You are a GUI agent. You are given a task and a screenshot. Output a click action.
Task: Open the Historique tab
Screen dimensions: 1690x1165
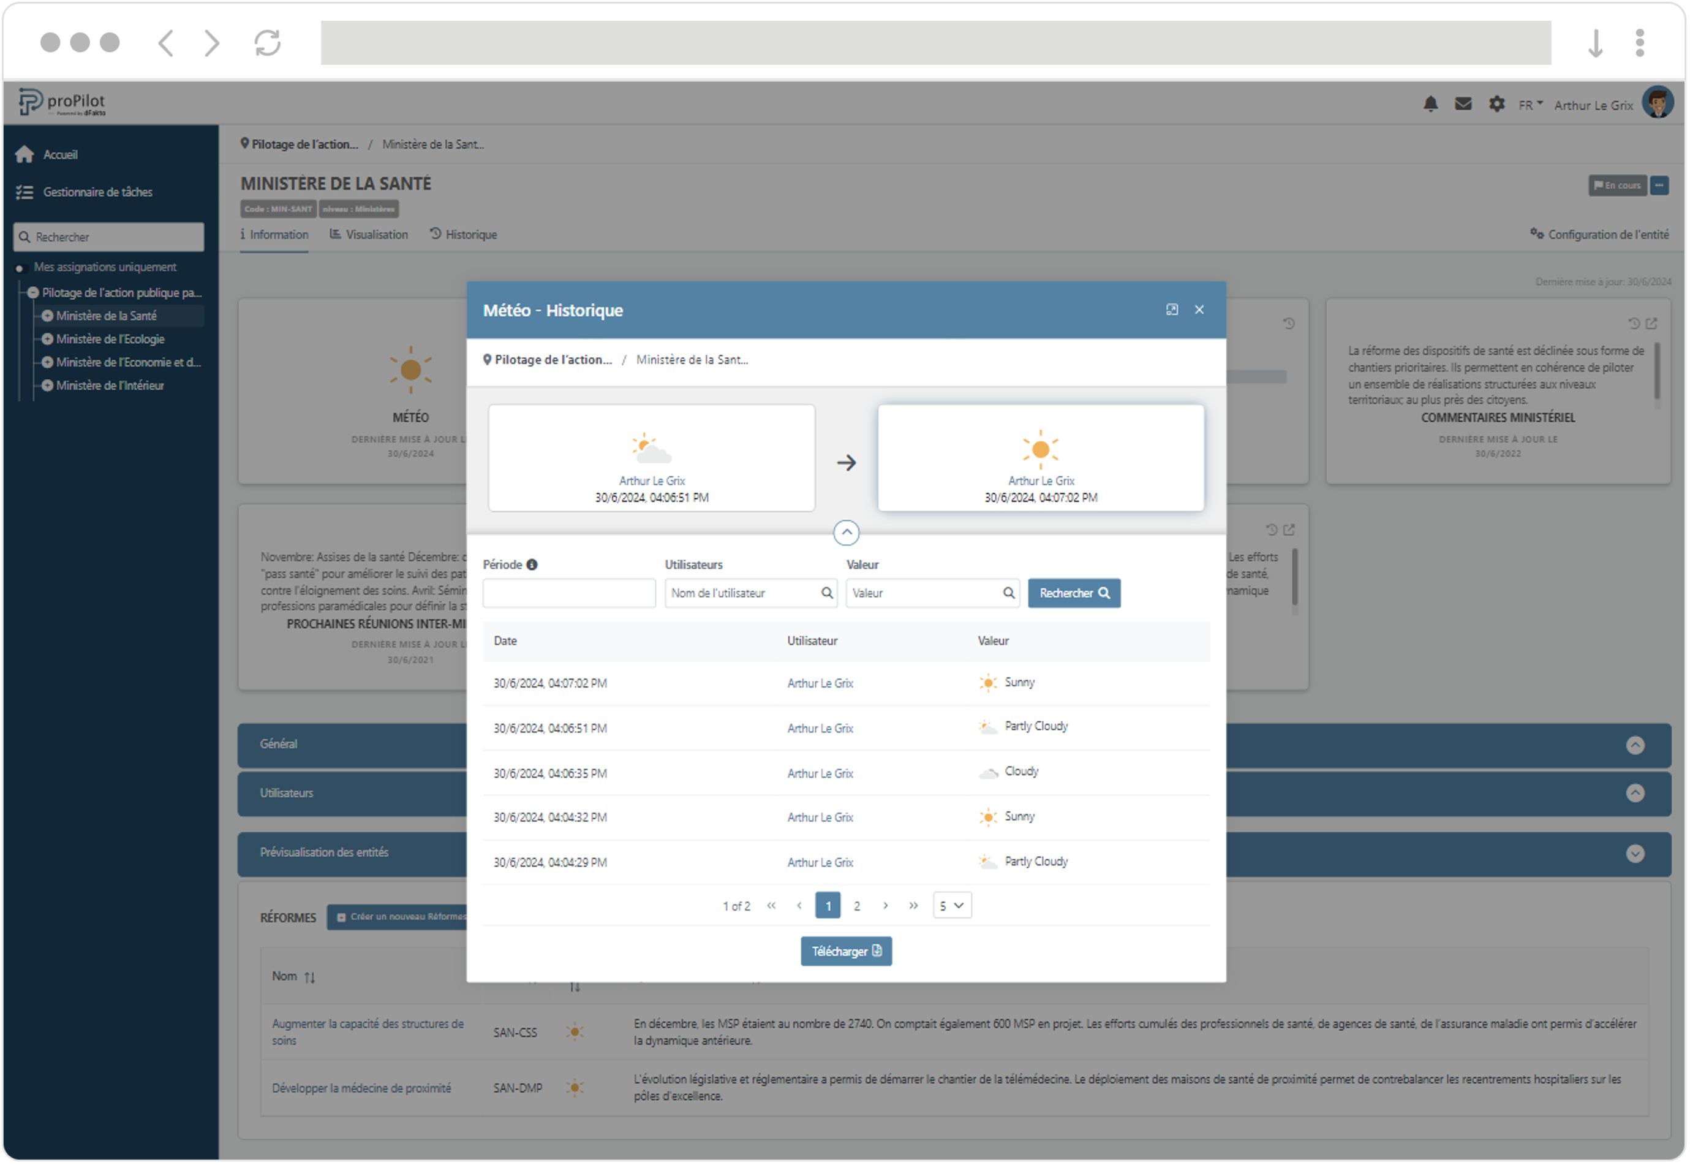point(464,234)
